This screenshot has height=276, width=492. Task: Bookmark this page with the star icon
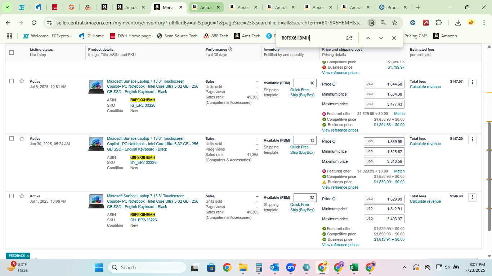[395, 23]
